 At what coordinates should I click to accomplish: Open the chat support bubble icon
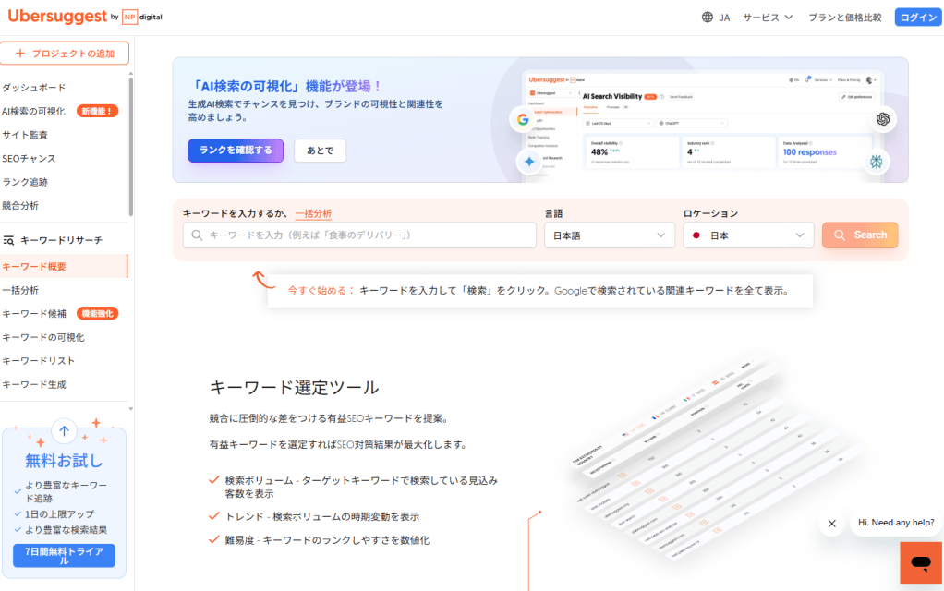(x=920, y=563)
